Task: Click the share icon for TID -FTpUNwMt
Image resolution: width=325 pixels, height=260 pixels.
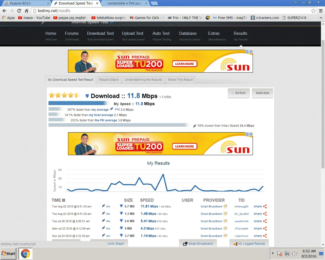Action: tap(265, 228)
